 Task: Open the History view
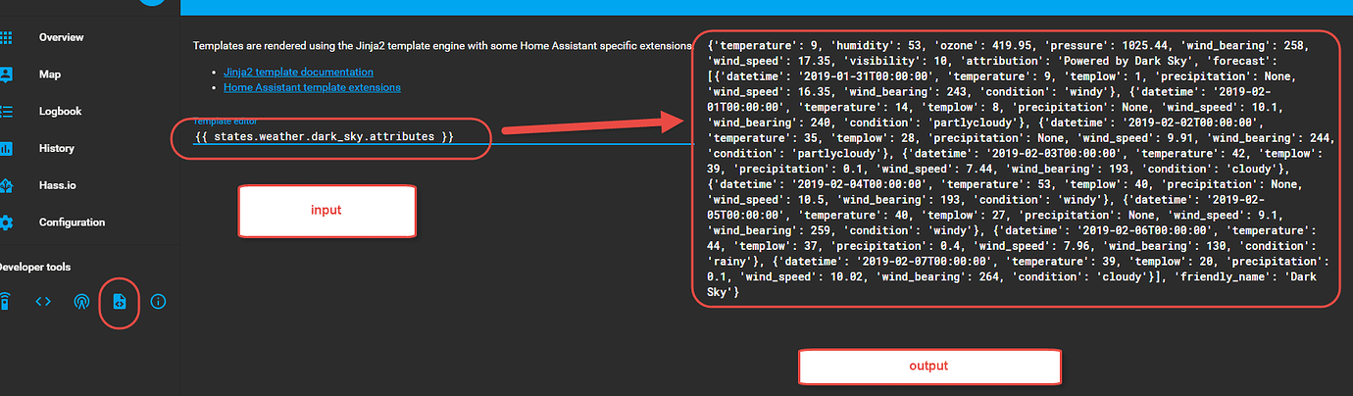56,148
